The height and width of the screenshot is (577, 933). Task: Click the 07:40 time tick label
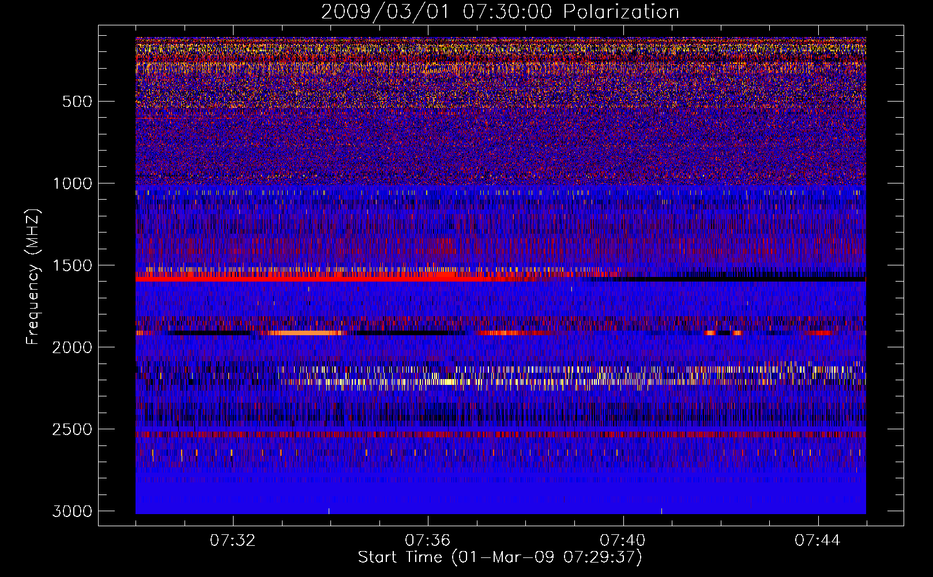(623, 541)
